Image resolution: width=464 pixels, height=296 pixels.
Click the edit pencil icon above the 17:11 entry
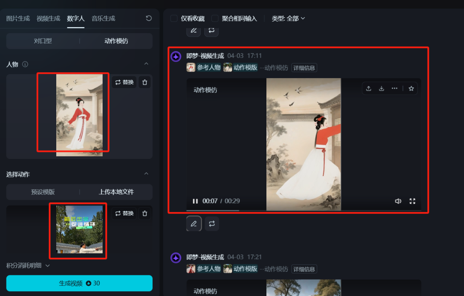tap(193, 31)
